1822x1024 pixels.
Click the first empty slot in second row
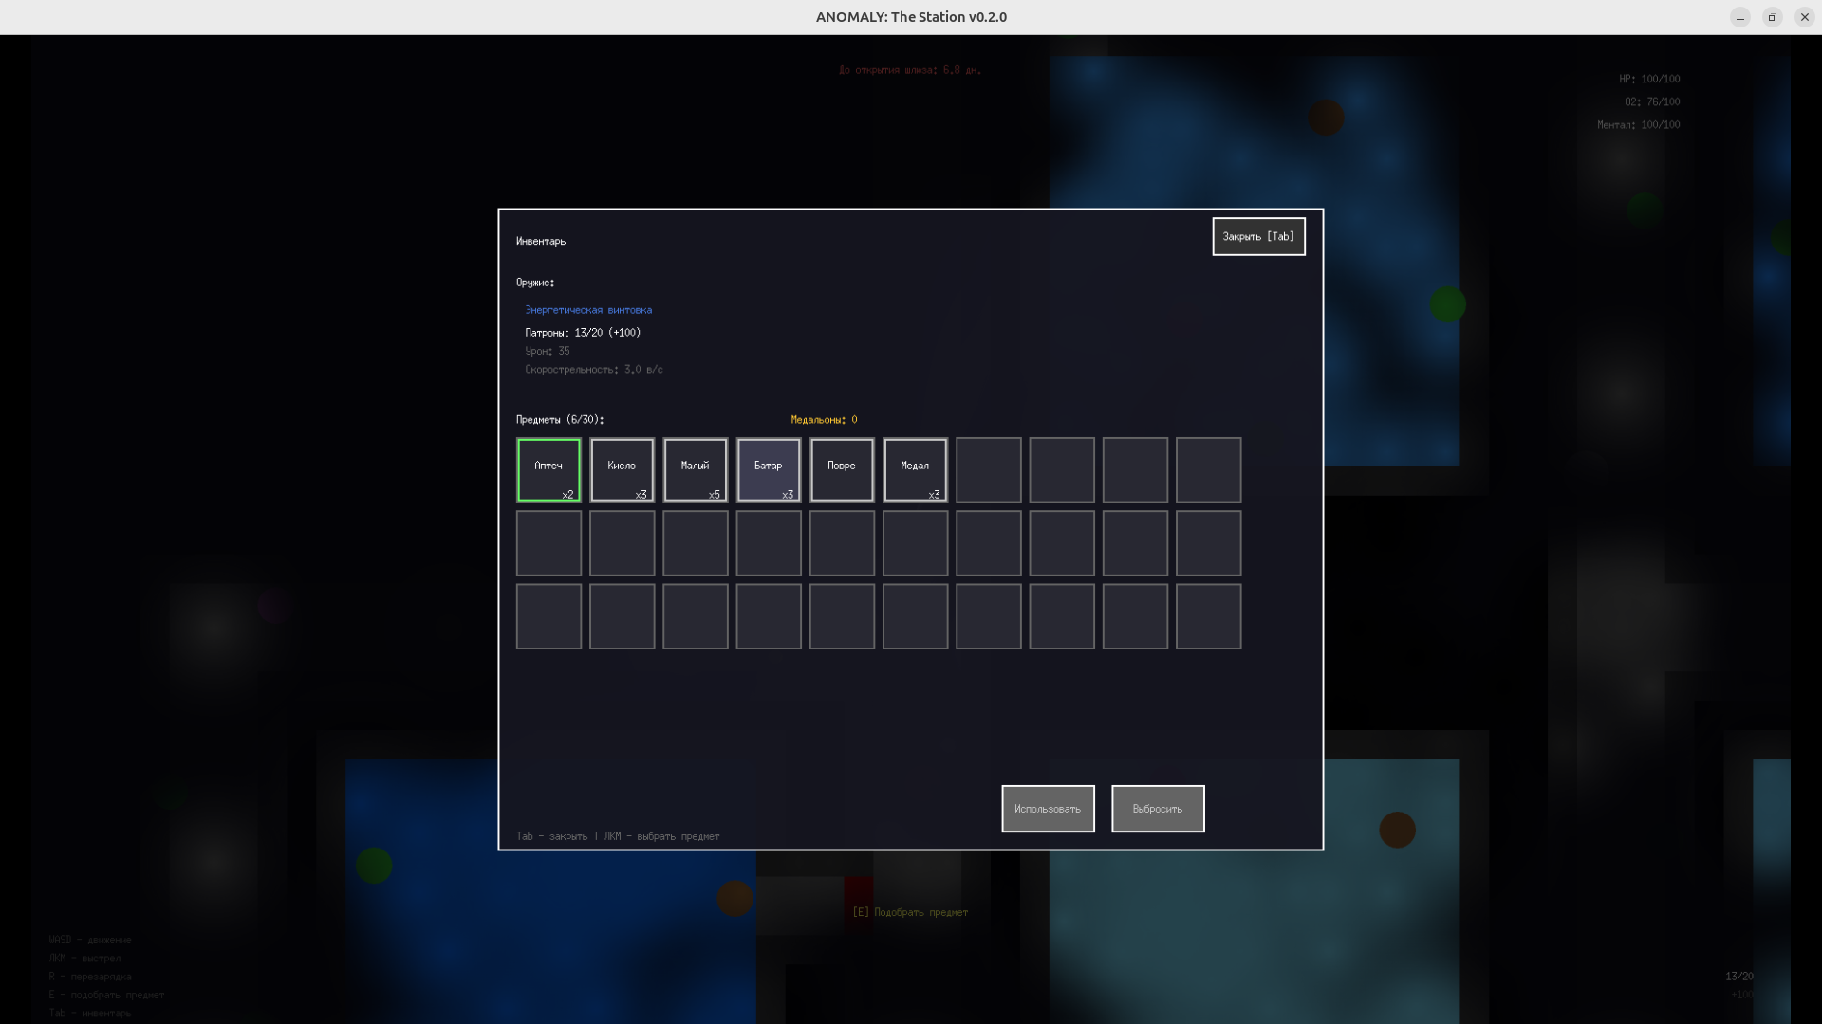[x=548, y=542]
